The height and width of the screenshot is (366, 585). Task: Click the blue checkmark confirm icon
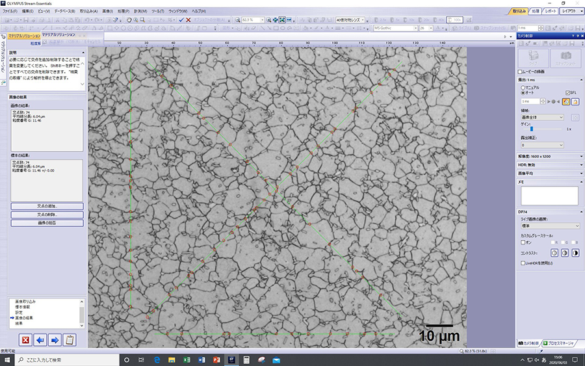pyautogui.click(x=181, y=20)
